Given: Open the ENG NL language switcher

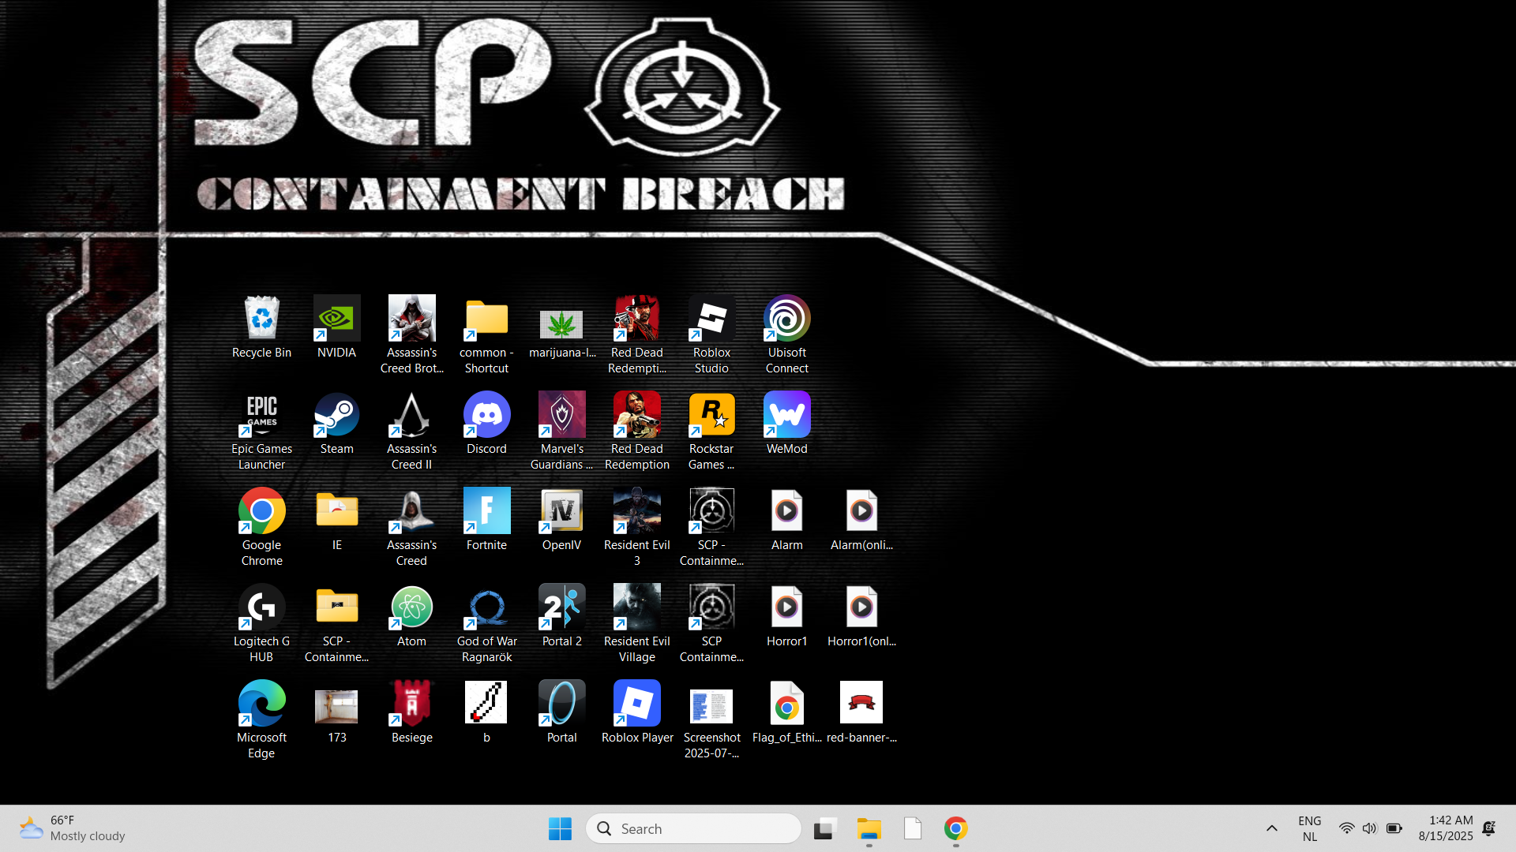Looking at the screenshot, I should pos(1310,828).
